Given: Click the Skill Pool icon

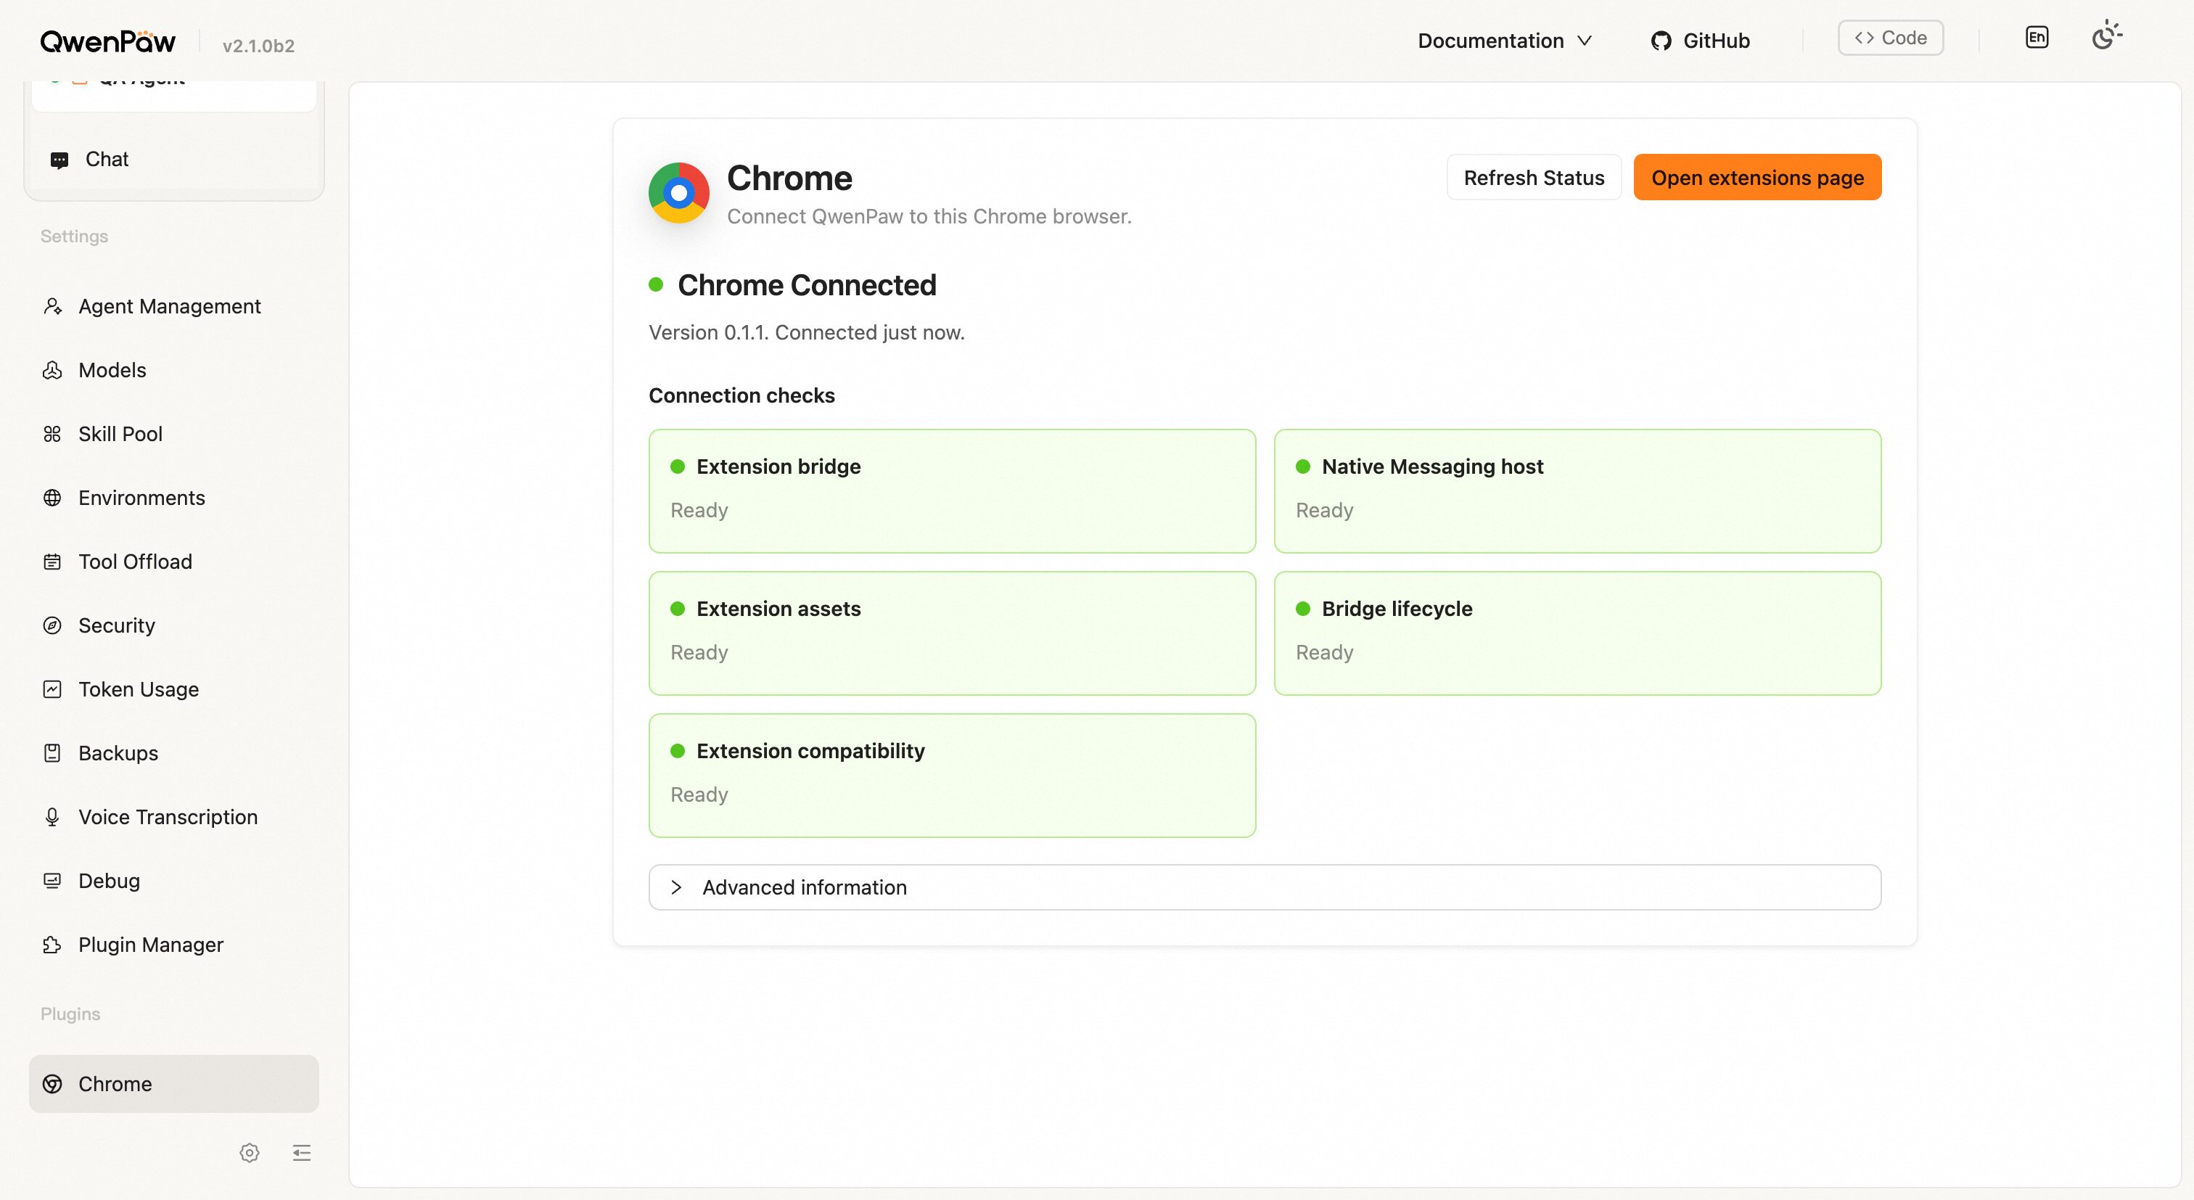Looking at the screenshot, I should [x=53, y=435].
